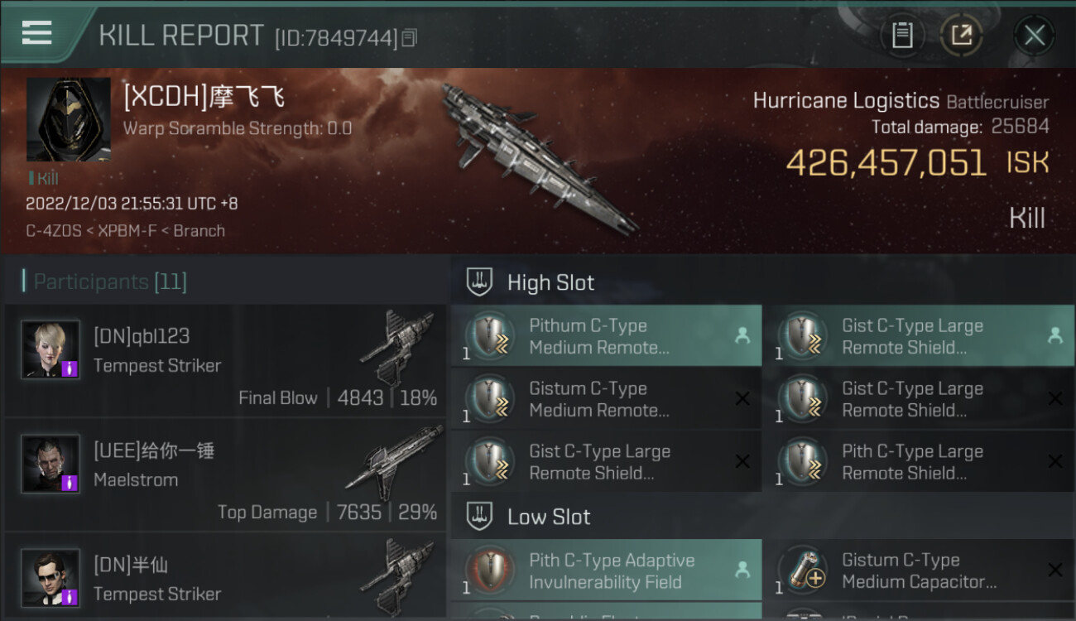Copy the kill report ID icon
The image size is (1076, 621).
410,38
